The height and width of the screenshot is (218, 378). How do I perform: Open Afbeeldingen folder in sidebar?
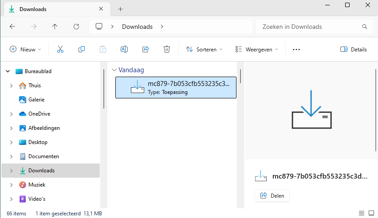pyautogui.click(x=44, y=128)
